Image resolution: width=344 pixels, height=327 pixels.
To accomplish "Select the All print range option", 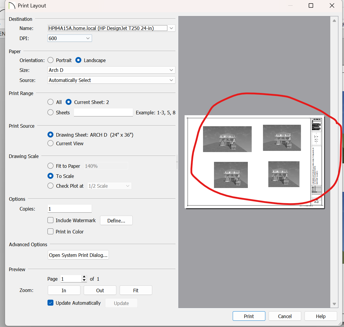I will (51, 102).
